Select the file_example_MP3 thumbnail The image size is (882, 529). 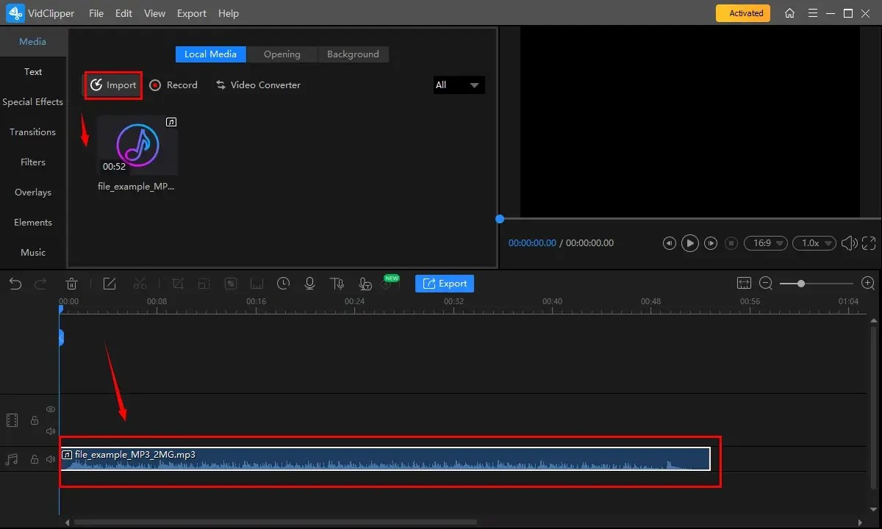pyautogui.click(x=137, y=145)
